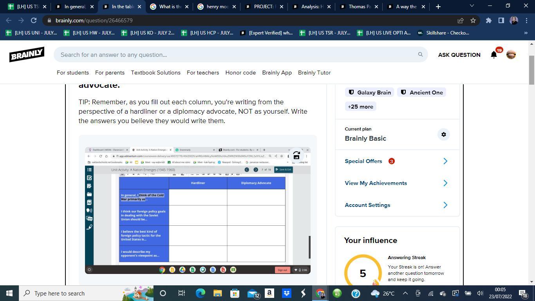The width and height of the screenshot is (535, 301).
Task: Click the Brainly logo
Action: [x=27, y=54]
